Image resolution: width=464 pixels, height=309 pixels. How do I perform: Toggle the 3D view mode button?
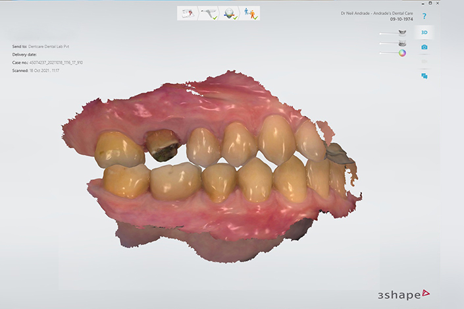pos(425,32)
